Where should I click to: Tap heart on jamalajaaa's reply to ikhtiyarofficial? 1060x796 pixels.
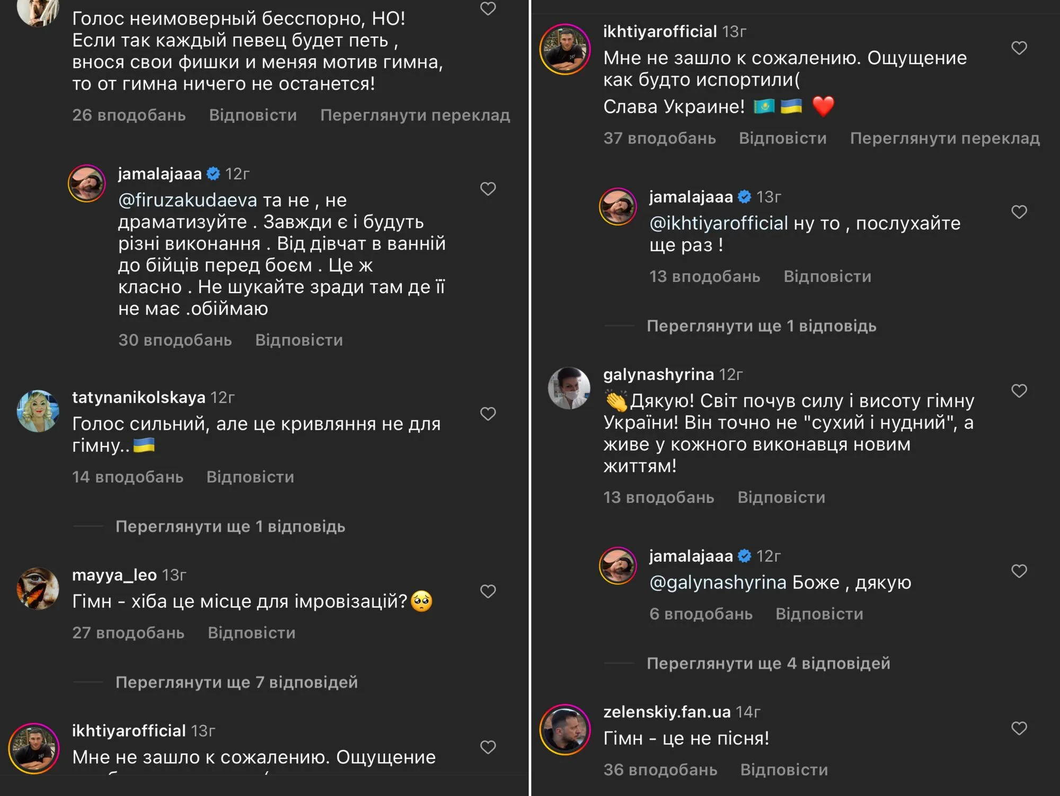(x=1019, y=212)
